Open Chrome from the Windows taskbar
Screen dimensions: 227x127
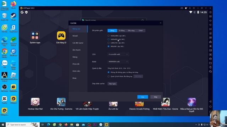pos(60,125)
